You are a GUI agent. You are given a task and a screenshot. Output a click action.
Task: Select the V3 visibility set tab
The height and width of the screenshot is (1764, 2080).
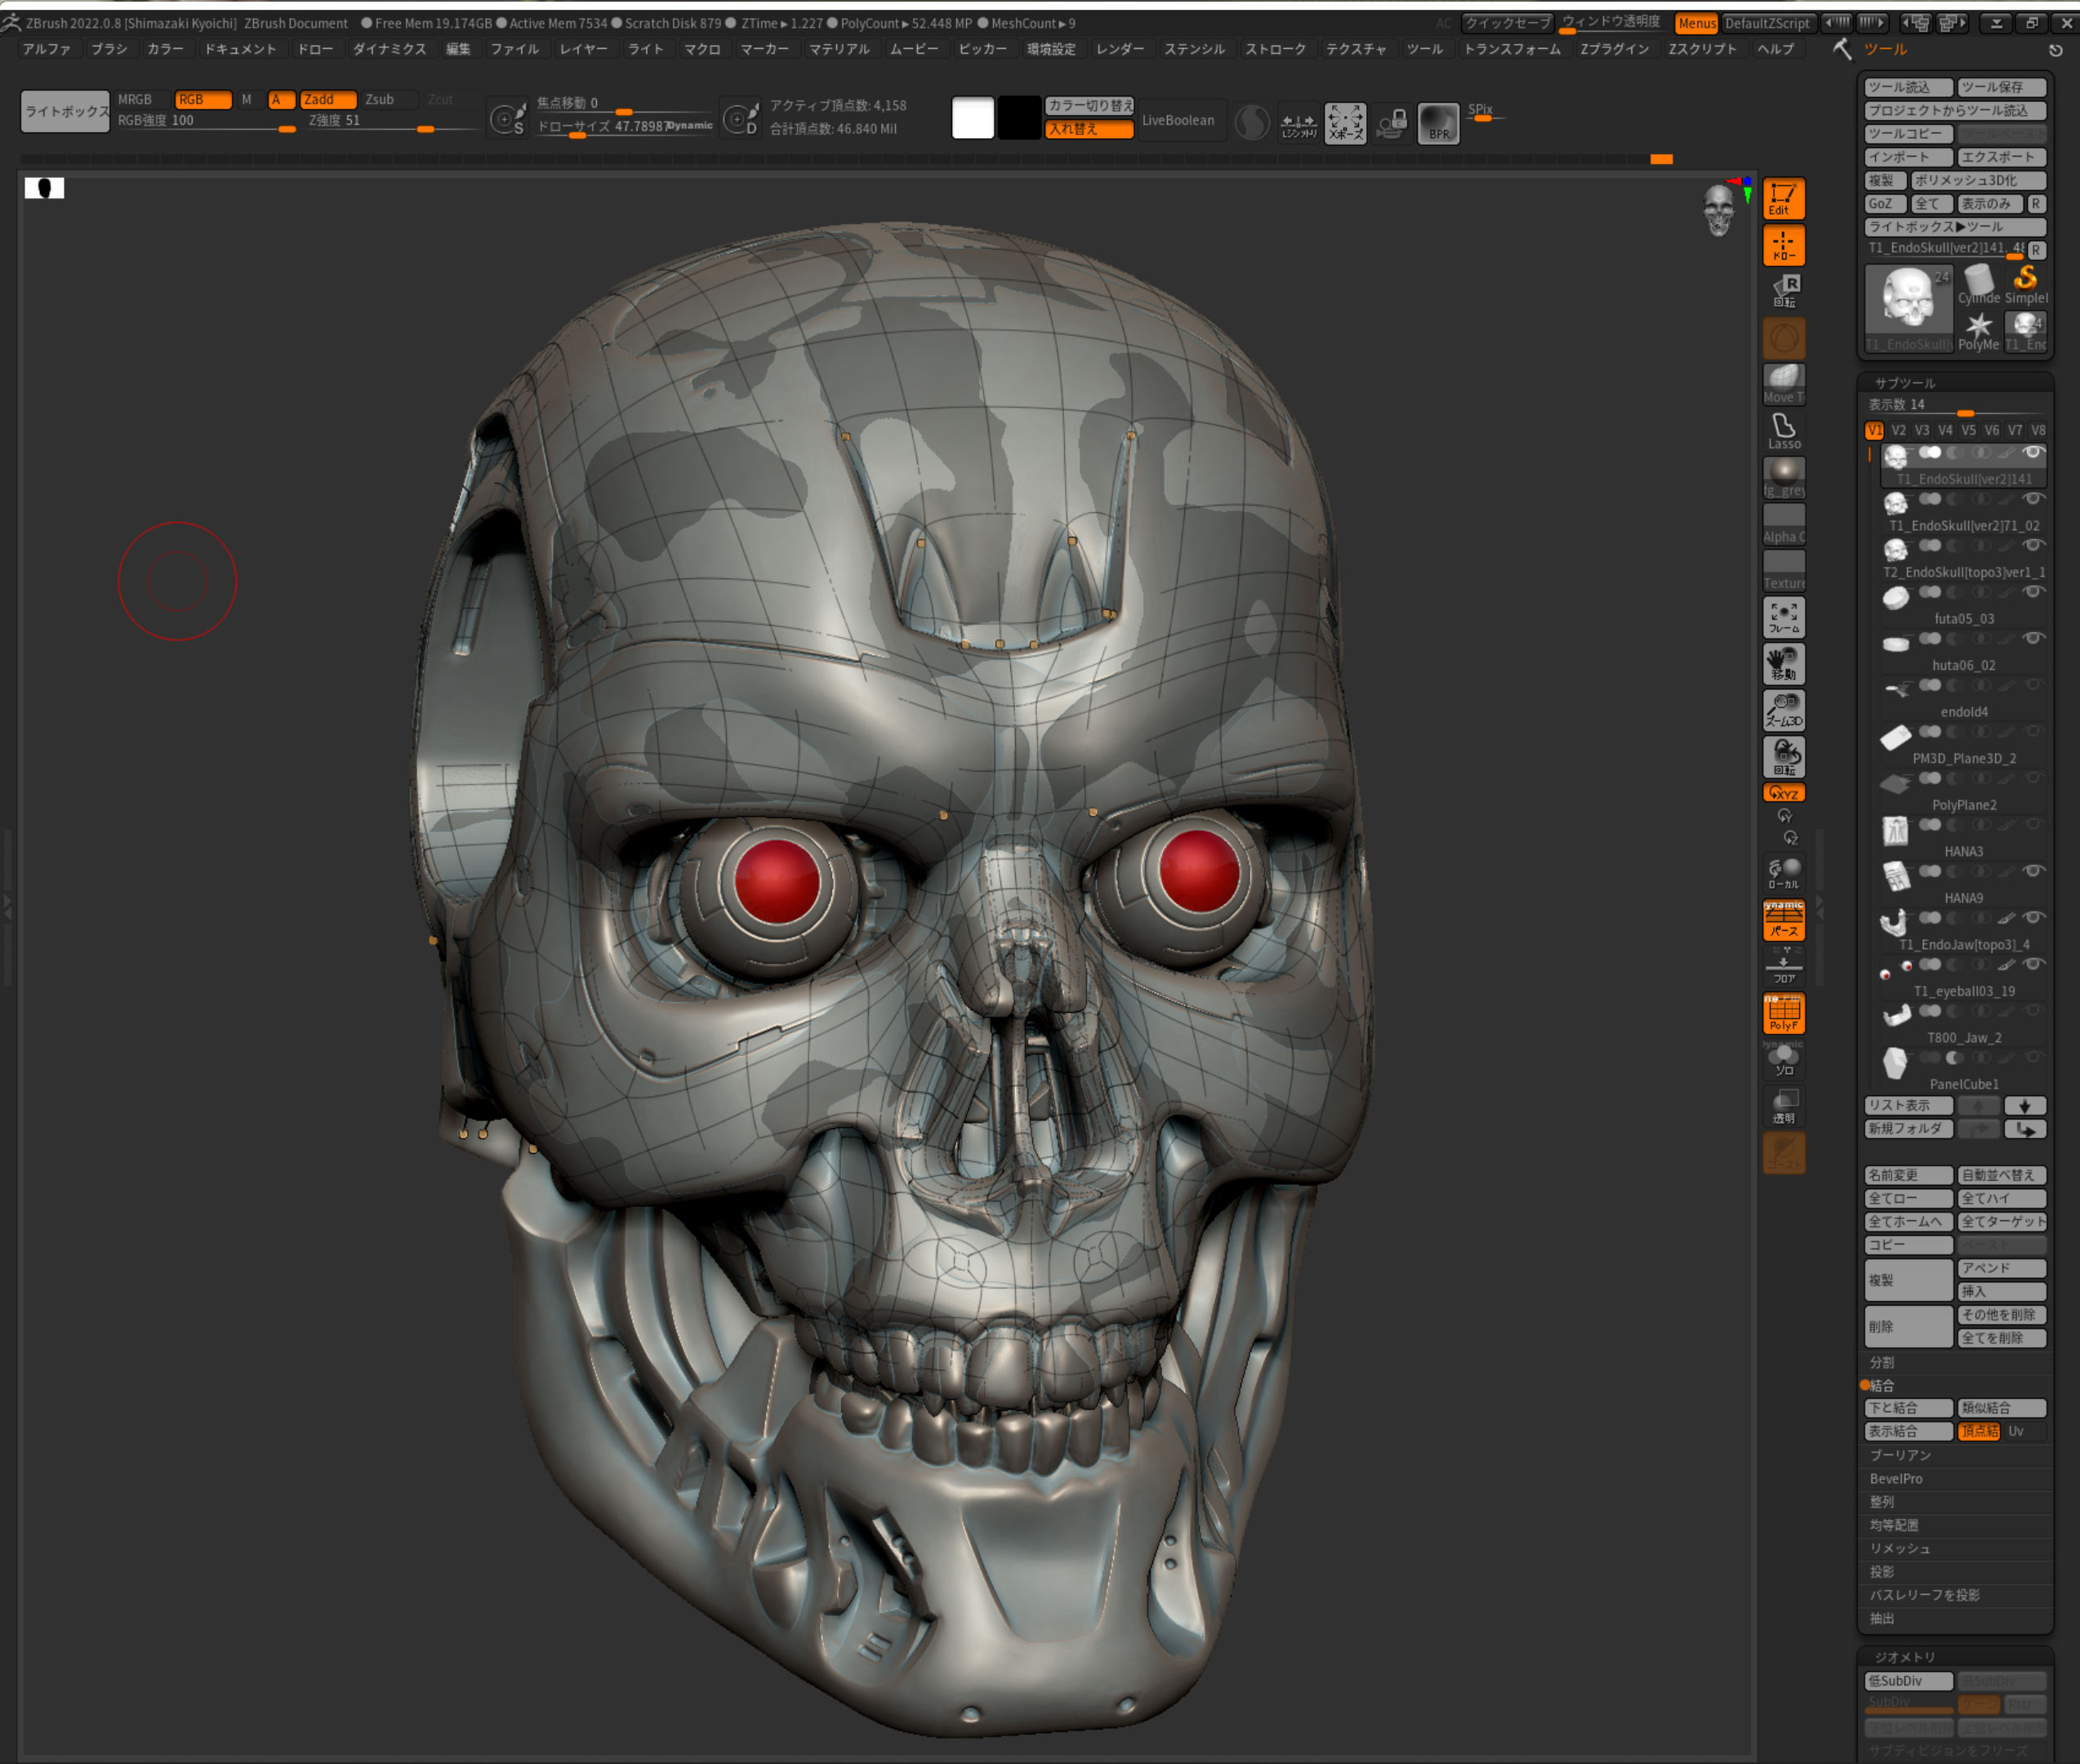point(1922,430)
